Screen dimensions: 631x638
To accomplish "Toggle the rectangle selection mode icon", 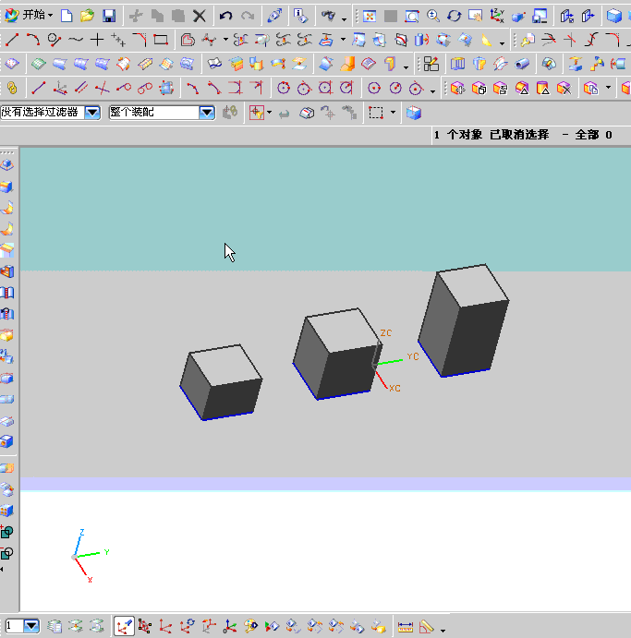I will [376, 112].
